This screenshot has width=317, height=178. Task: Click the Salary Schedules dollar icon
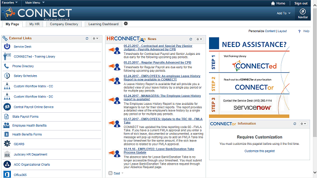tap(7, 76)
